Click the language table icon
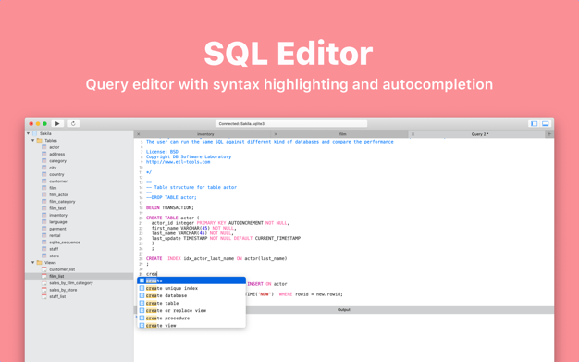This screenshot has width=579, height=362. pos(44,222)
